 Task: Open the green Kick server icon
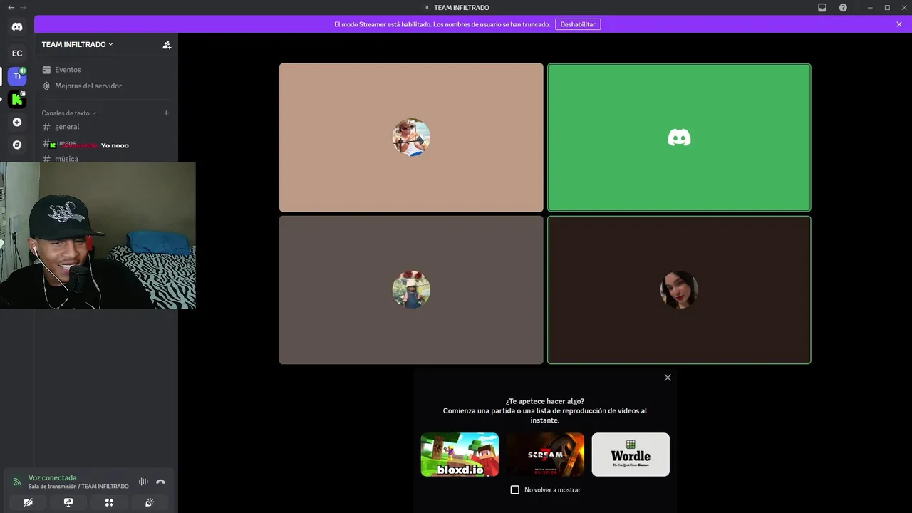17,99
